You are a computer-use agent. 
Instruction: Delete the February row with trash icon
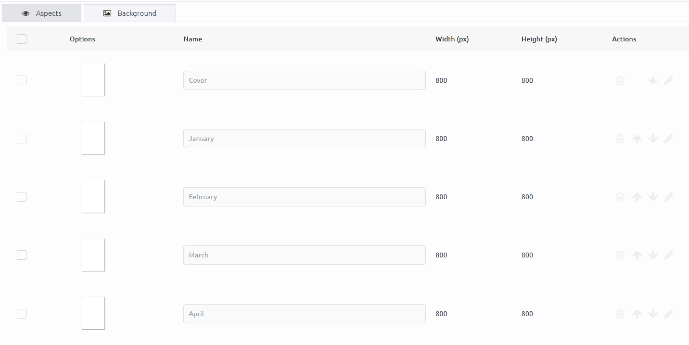pyautogui.click(x=620, y=197)
